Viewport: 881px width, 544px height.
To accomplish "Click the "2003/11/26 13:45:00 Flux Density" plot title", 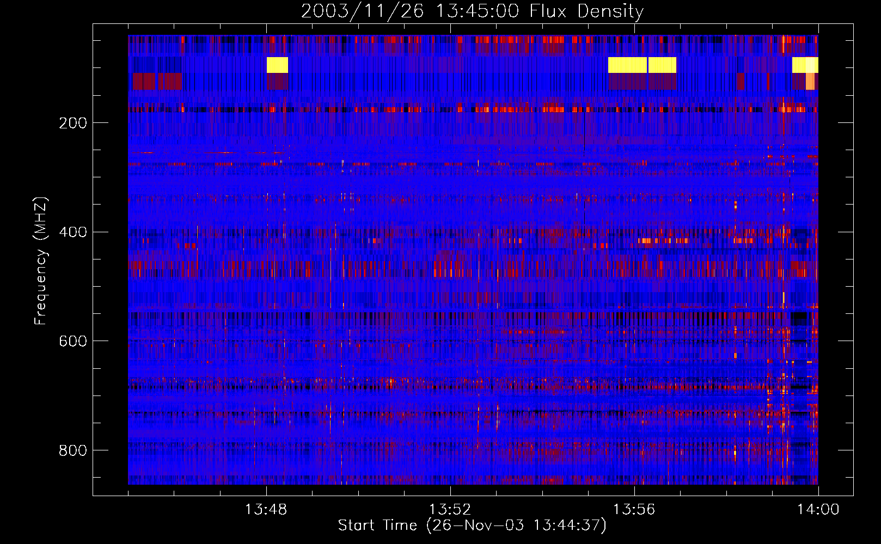I will pyautogui.click(x=472, y=11).
